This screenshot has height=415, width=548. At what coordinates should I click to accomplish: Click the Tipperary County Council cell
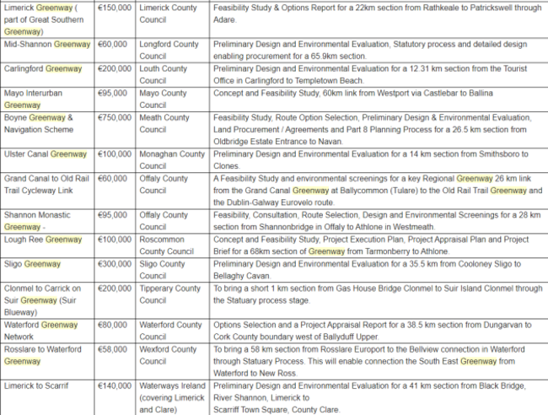(171, 294)
